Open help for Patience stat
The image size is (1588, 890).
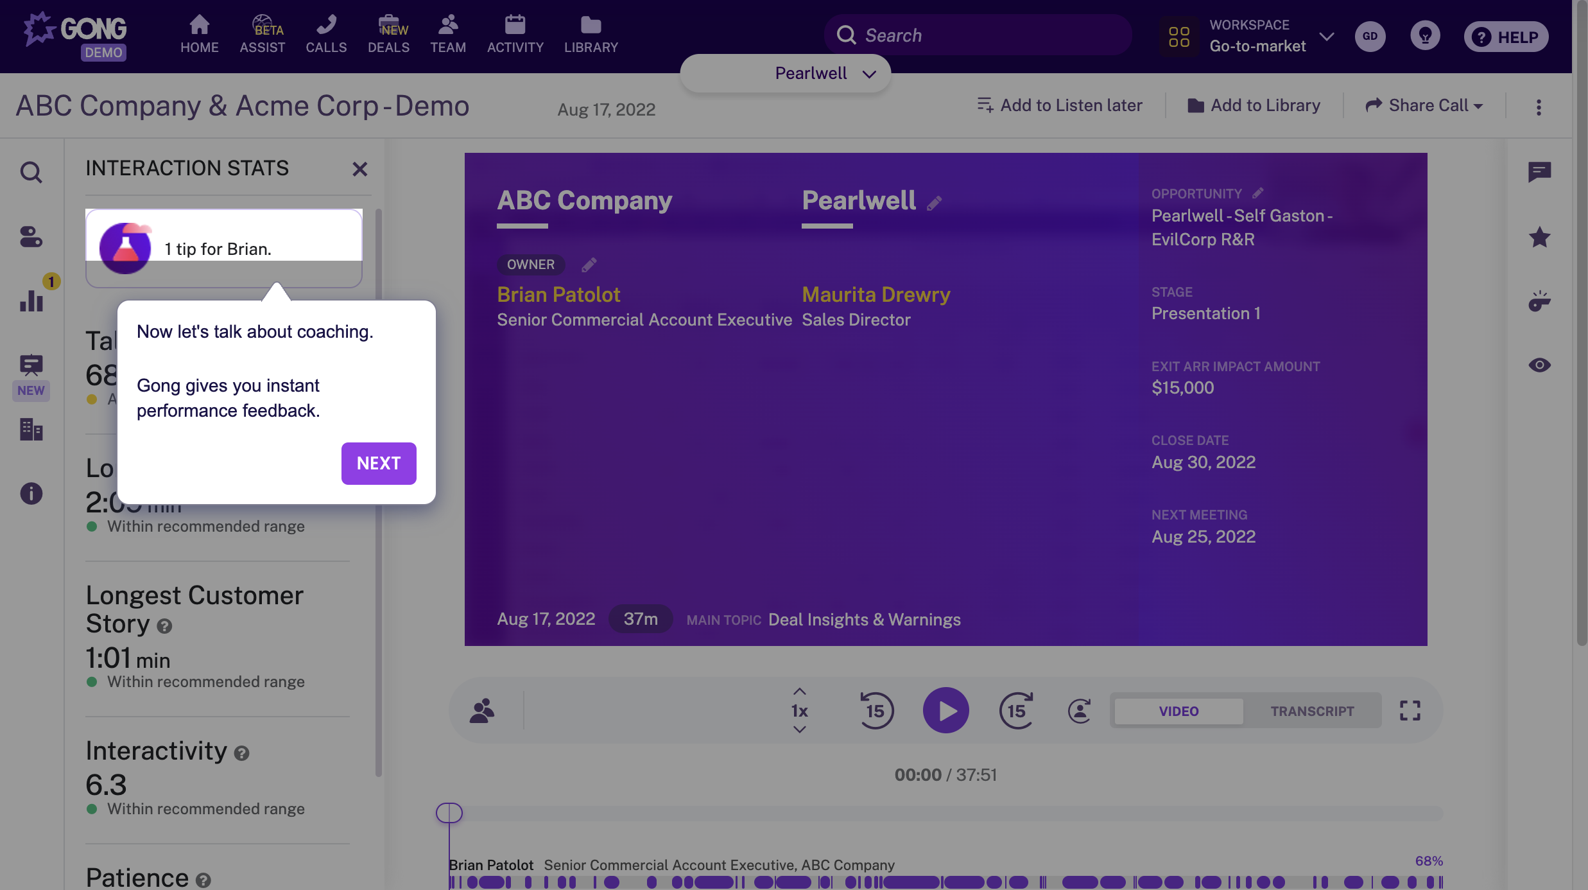pos(203,880)
